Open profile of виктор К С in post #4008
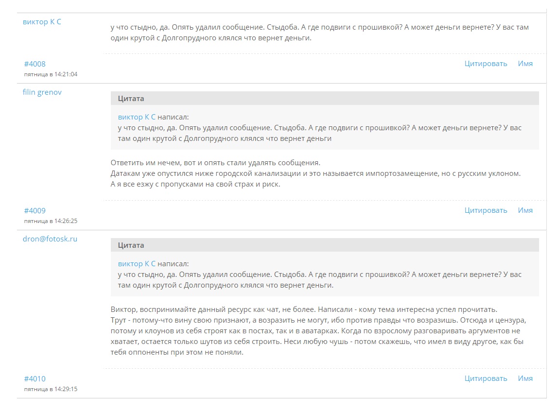The width and height of the screenshot is (559, 412). tap(42, 22)
